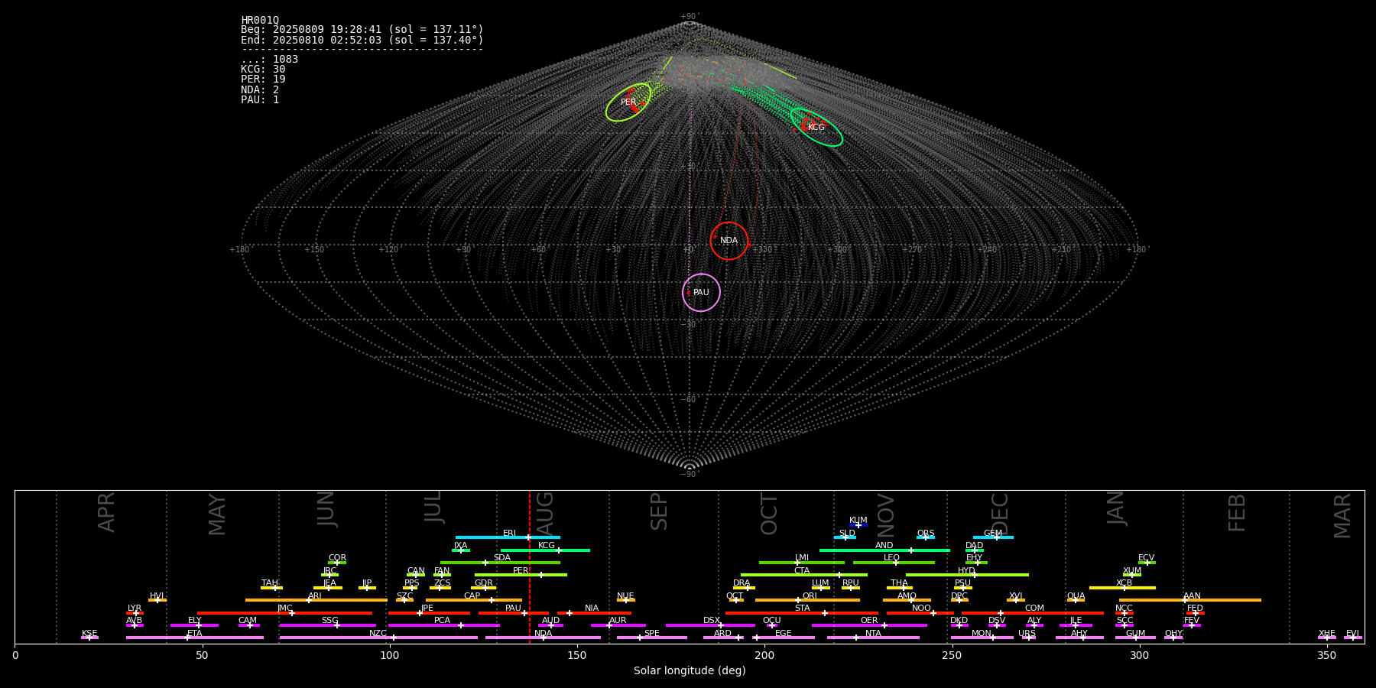The width and height of the screenshot is (1376, 688).
Task: Click the '...: 1083' count line
Action: point(270,60)
